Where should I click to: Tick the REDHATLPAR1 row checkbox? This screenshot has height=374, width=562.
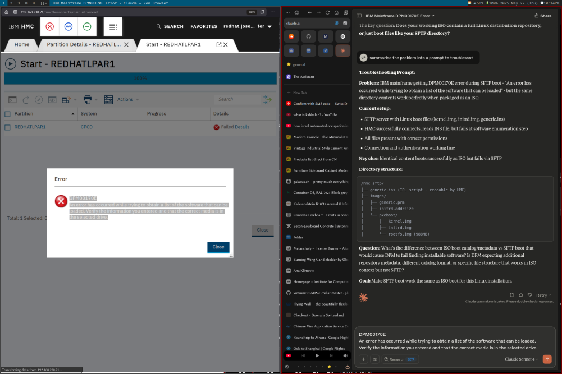[7, 127]
